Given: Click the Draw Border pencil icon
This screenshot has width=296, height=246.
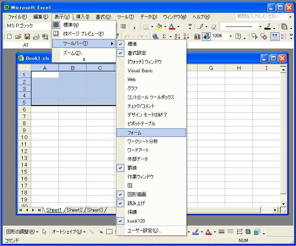Looking at the screenshot, I should 200,27.
